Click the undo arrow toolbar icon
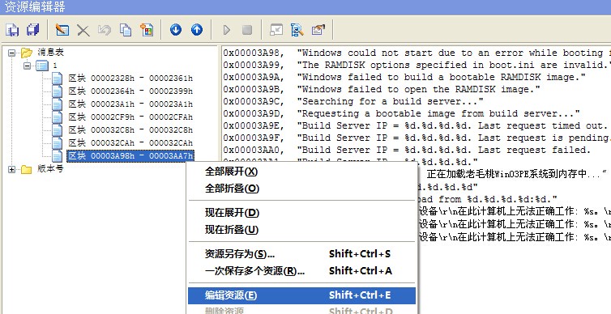This screenshot has height=314, width=611. point(104,30)
